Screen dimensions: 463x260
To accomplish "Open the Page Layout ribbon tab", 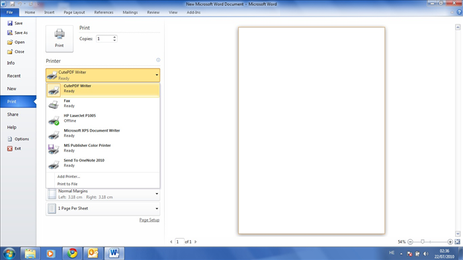I will pyautogui.click(x=74, y=13).
